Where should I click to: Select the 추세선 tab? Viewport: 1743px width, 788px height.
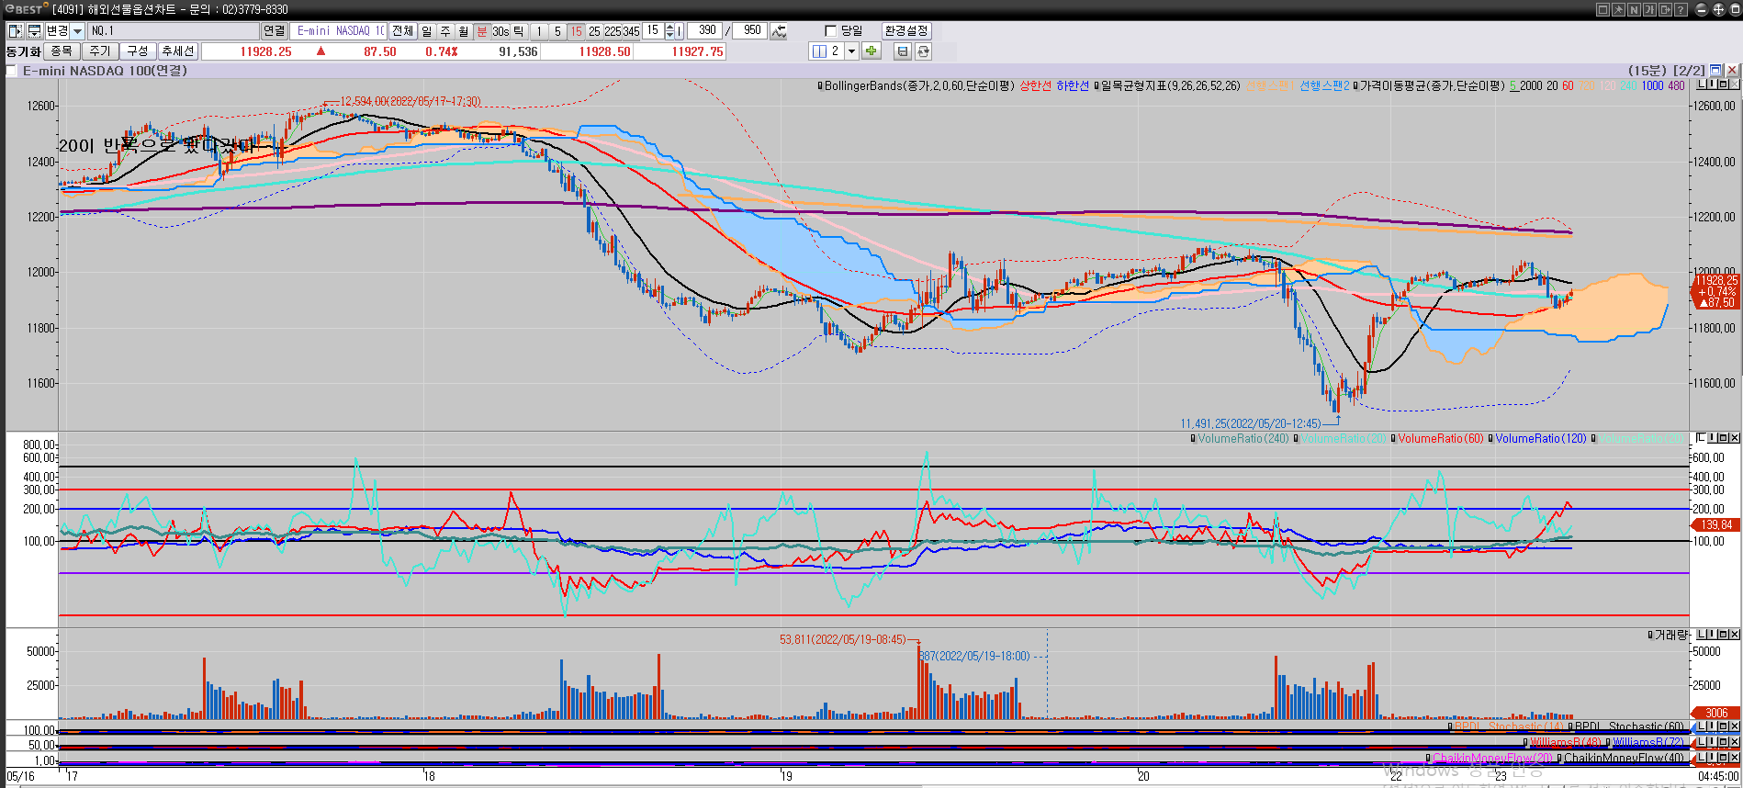pos(177,51)
